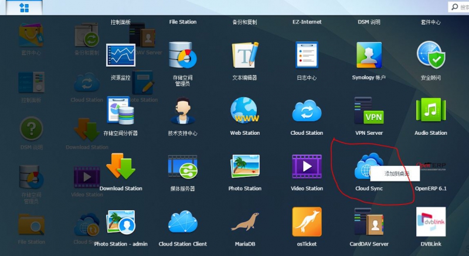469x256 pixels.
Task: Select '添加到桌面' context menu entry
Action: (x=397, y=173)
